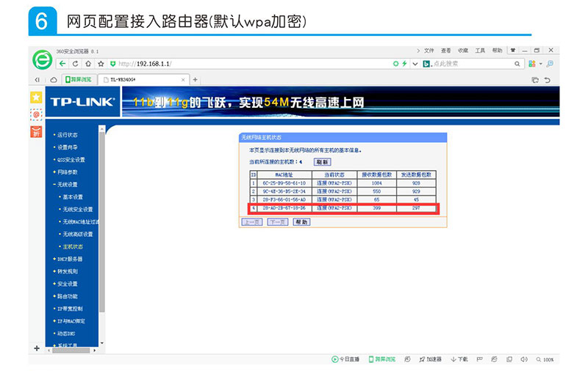The width and height of the screenshot is (588, 371).
Task: Click the 360 browser logo icon
Action: click(43, 60)
